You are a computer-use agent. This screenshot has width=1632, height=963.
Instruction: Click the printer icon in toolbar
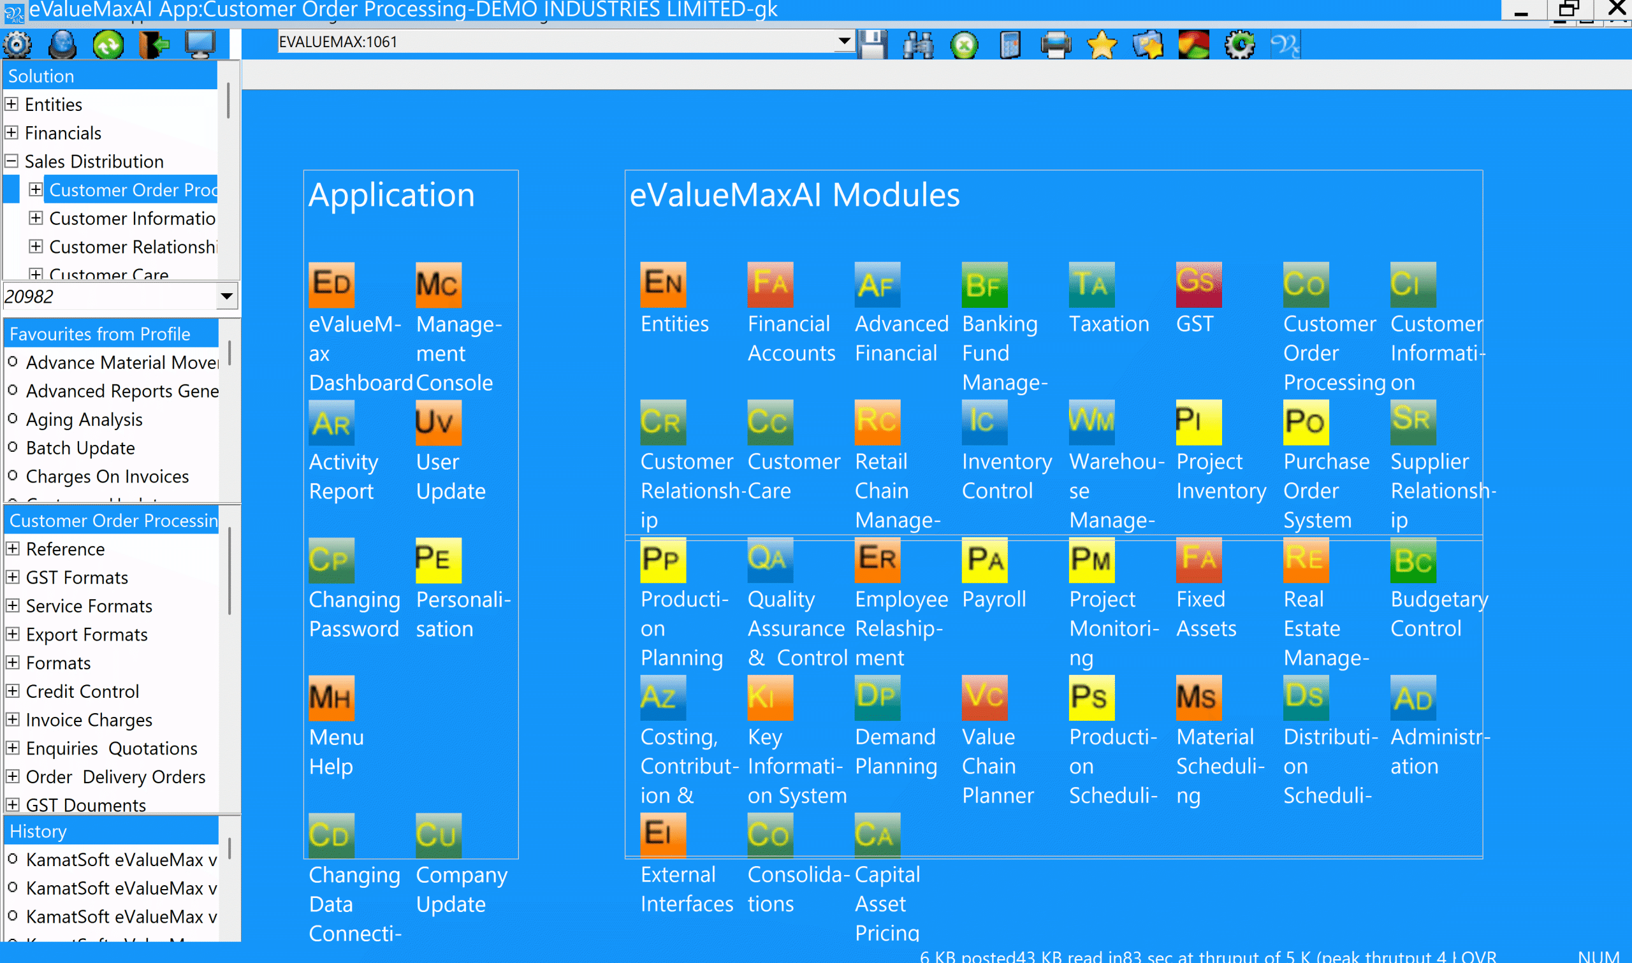click(x=1056, y=45)
